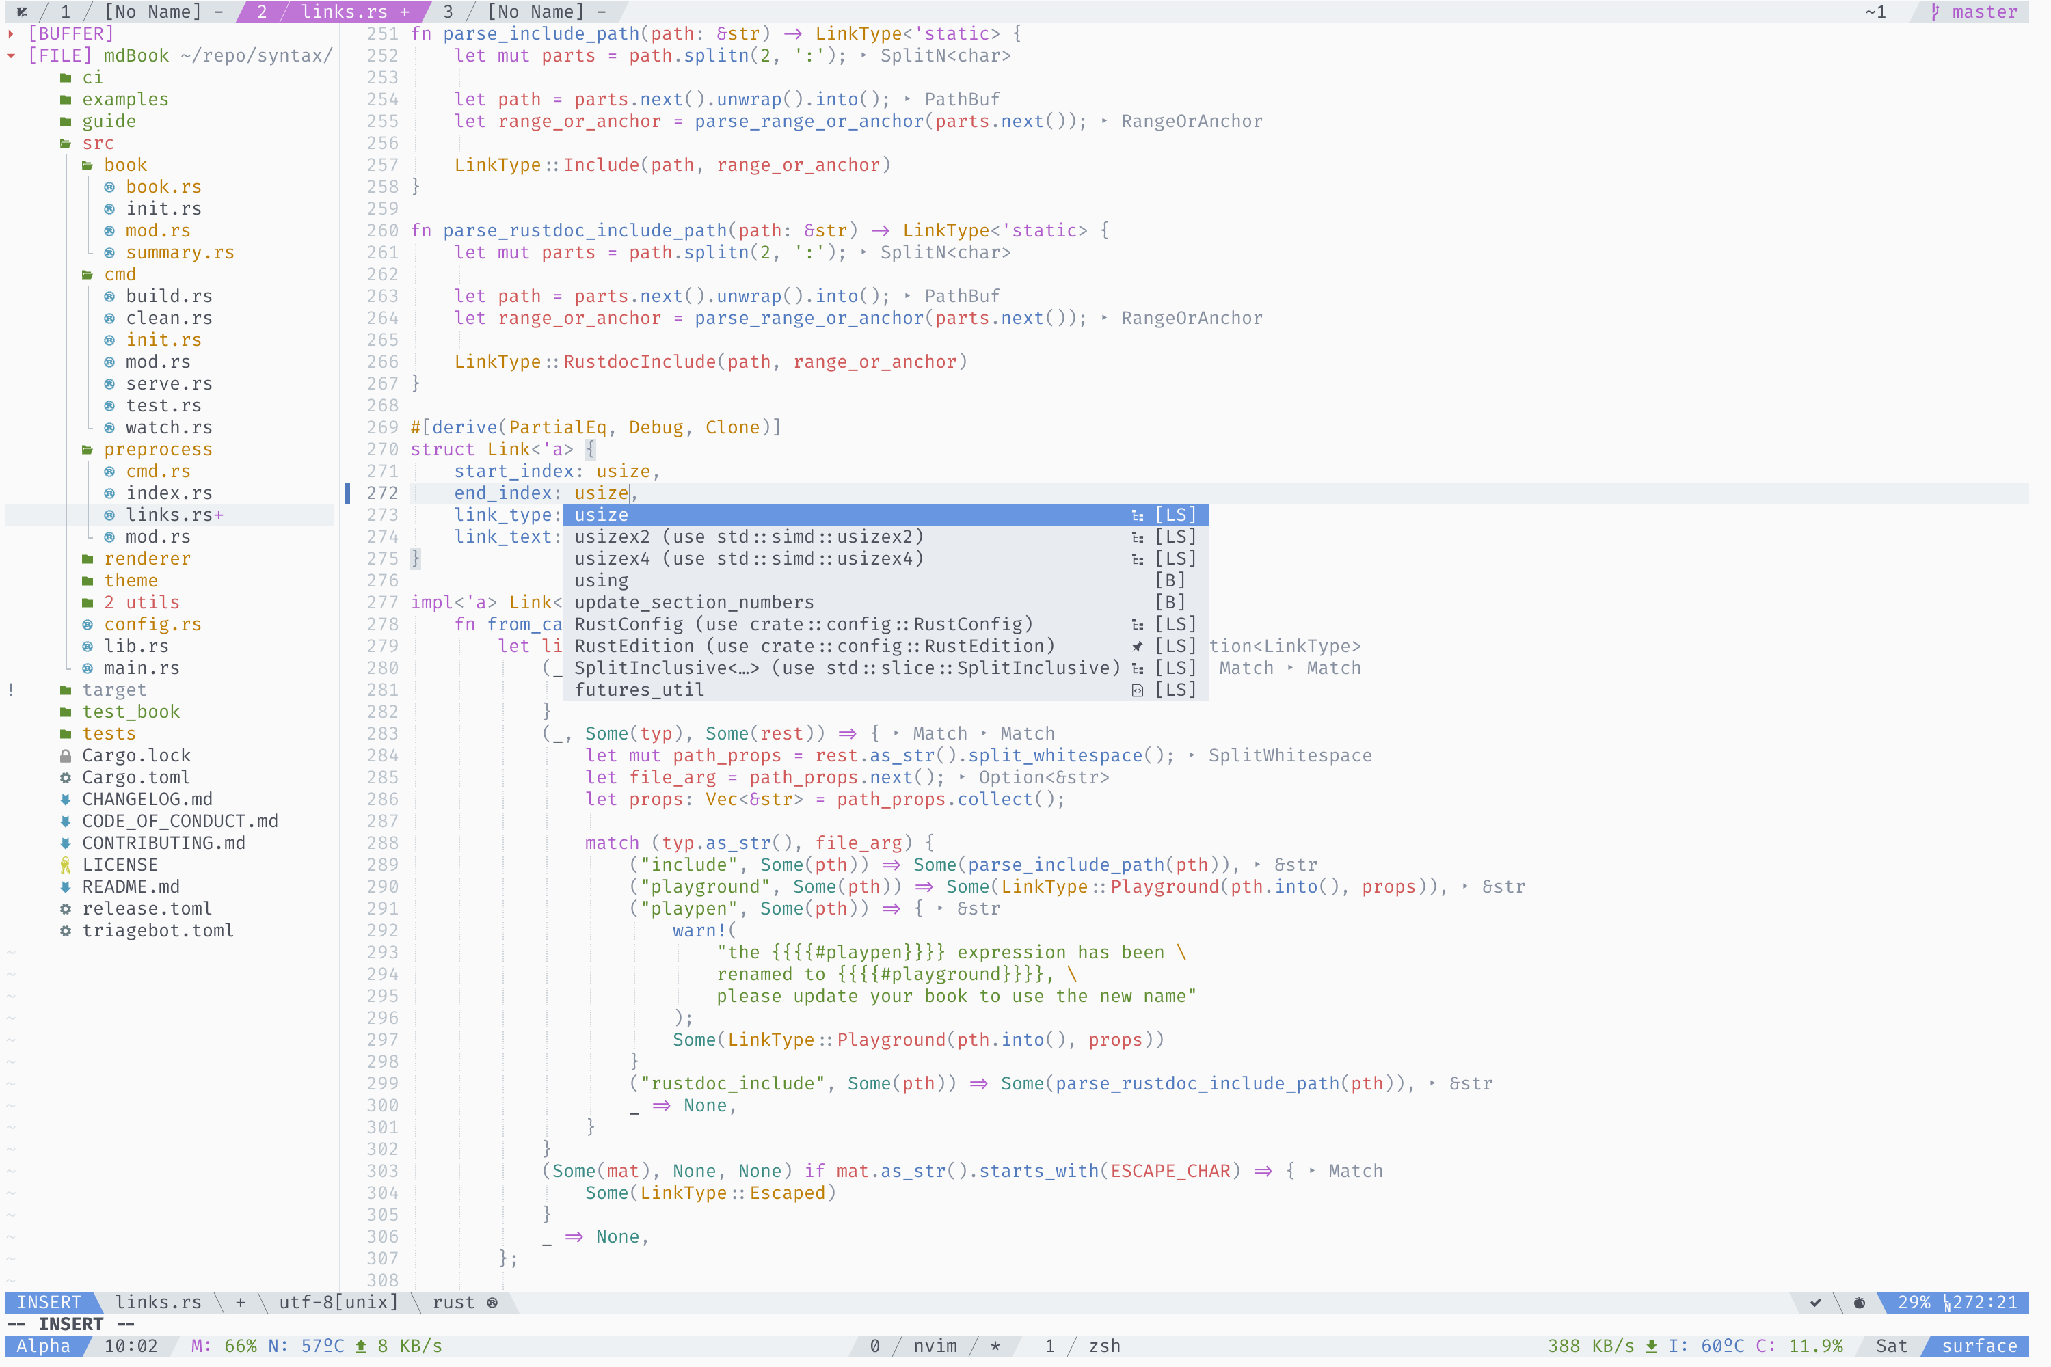Click the Cargo.lock lock icon
This screenshot has width=2051, height=1367.
(66, 756)
